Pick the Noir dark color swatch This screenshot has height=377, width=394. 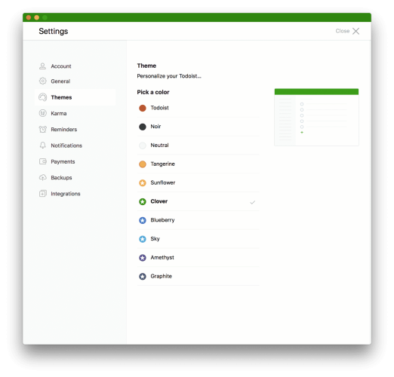[x=143, y=127]
